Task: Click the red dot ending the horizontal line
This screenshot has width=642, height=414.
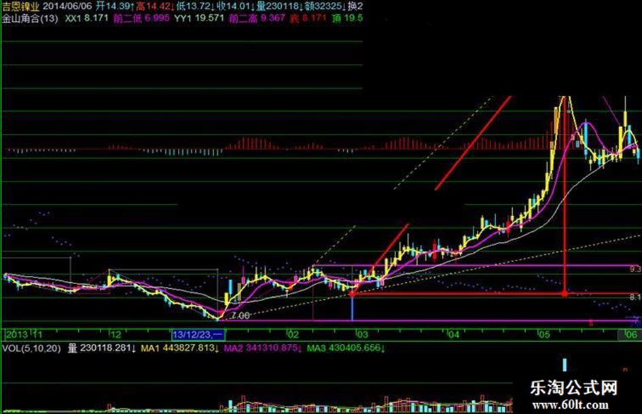Action: (565, 294)
